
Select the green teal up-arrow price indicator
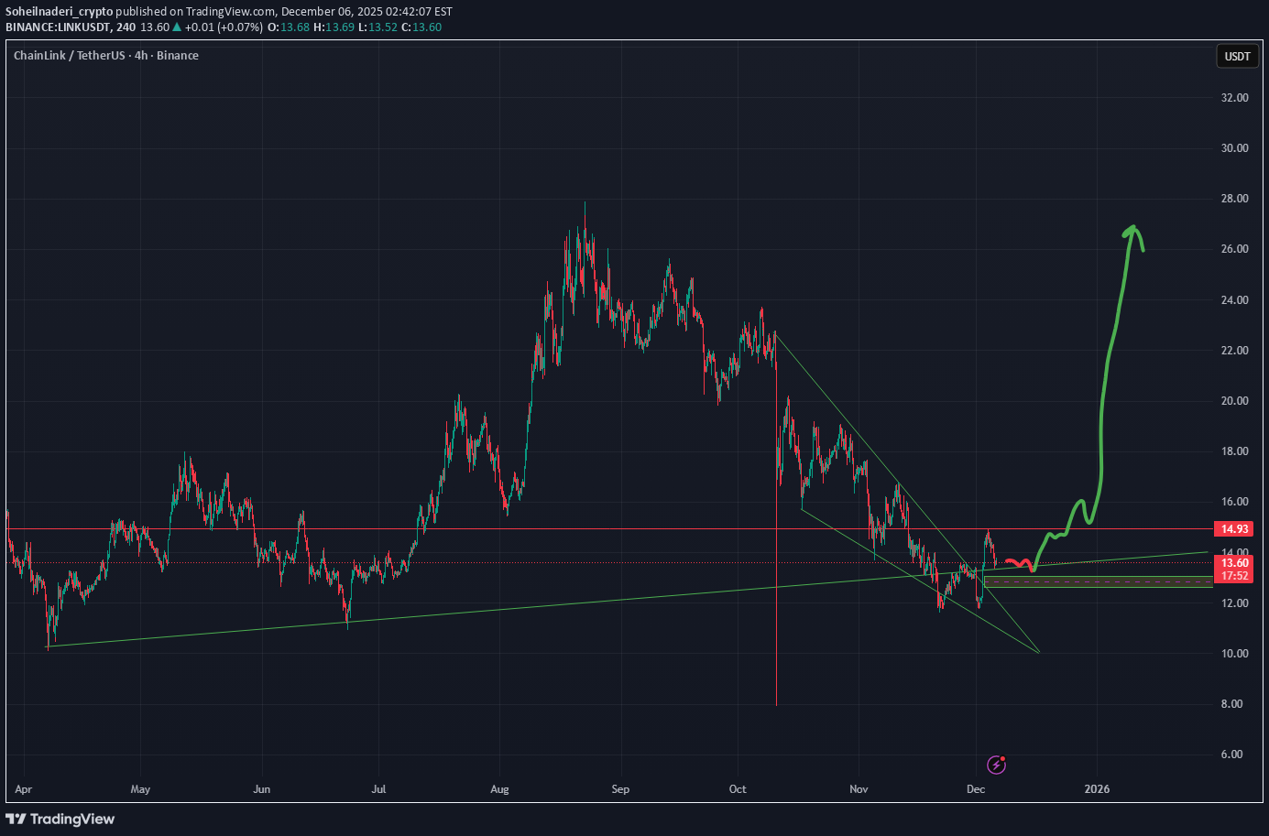(178, 27)
